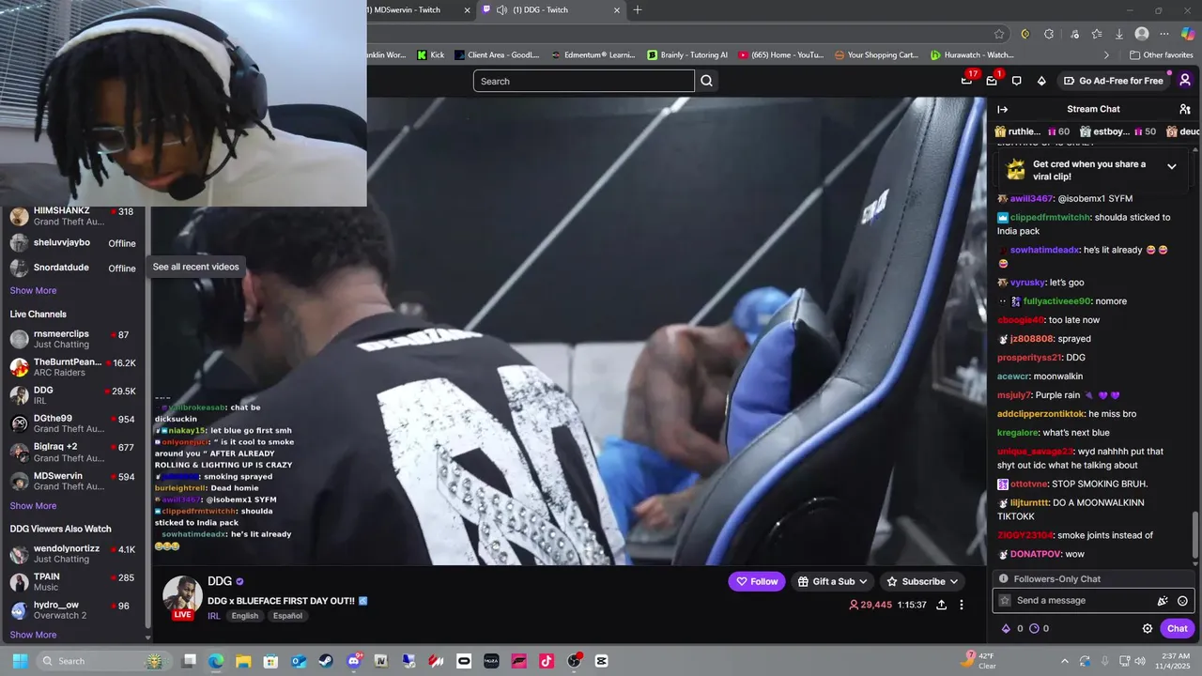Open TikTok from the taskbar
Screen dimensions: 1202x676
[547, 661]
